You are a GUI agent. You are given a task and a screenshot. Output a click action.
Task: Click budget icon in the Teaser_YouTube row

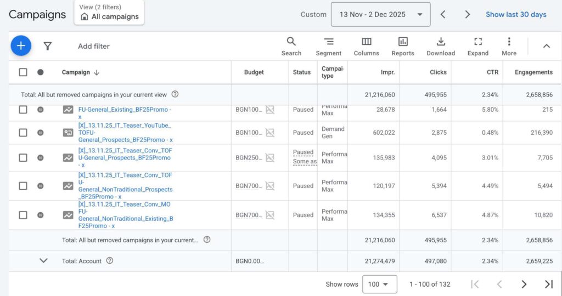pyautogui.click(x=270, y=133)
